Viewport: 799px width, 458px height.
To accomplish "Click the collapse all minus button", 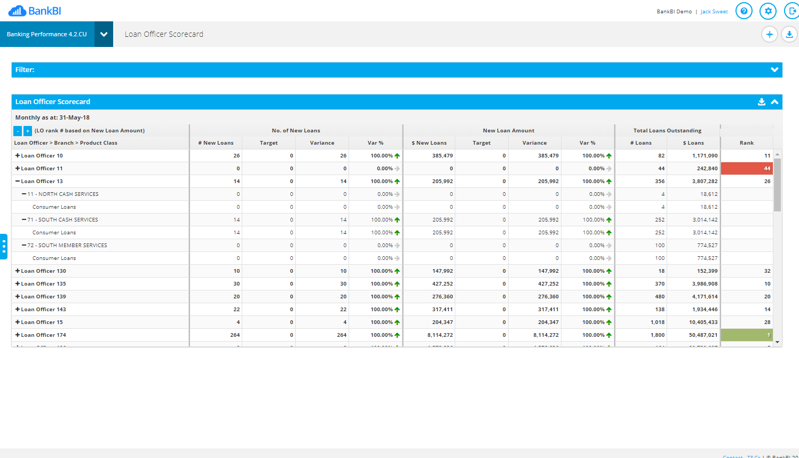I will (18, 131).
